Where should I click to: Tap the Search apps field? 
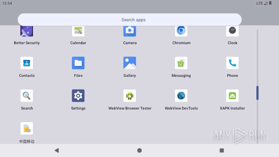tap(129, 20)
